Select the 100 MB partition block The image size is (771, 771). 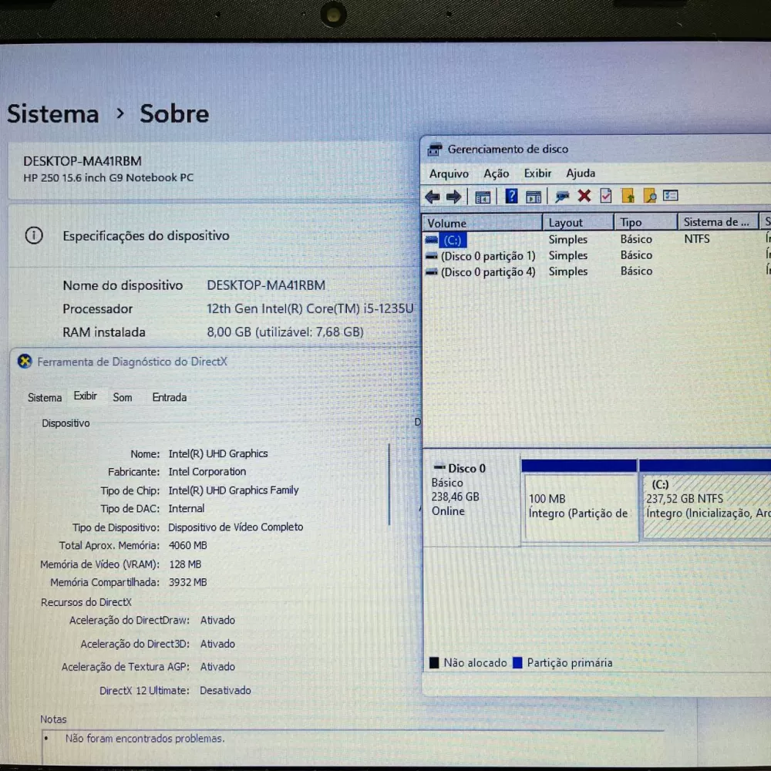[580, 500]
